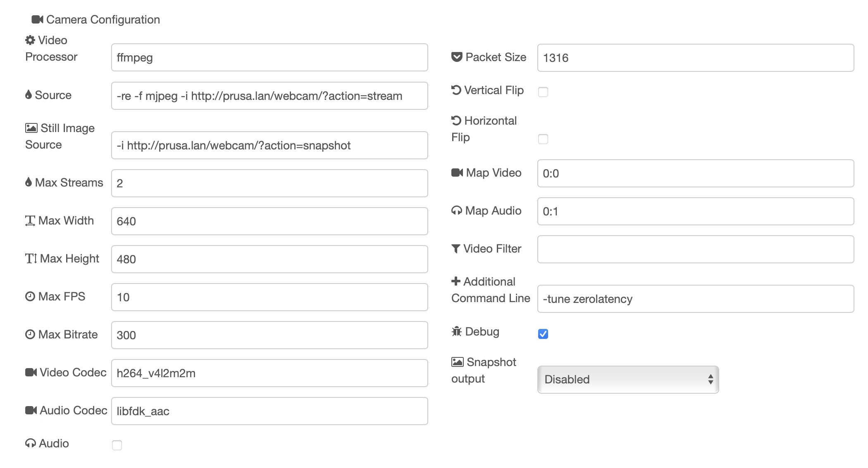This screenshot has width=868, height=468.
Task: Toggle the Horizontal Flip checkbox
Action: click(x=543, y=139)
